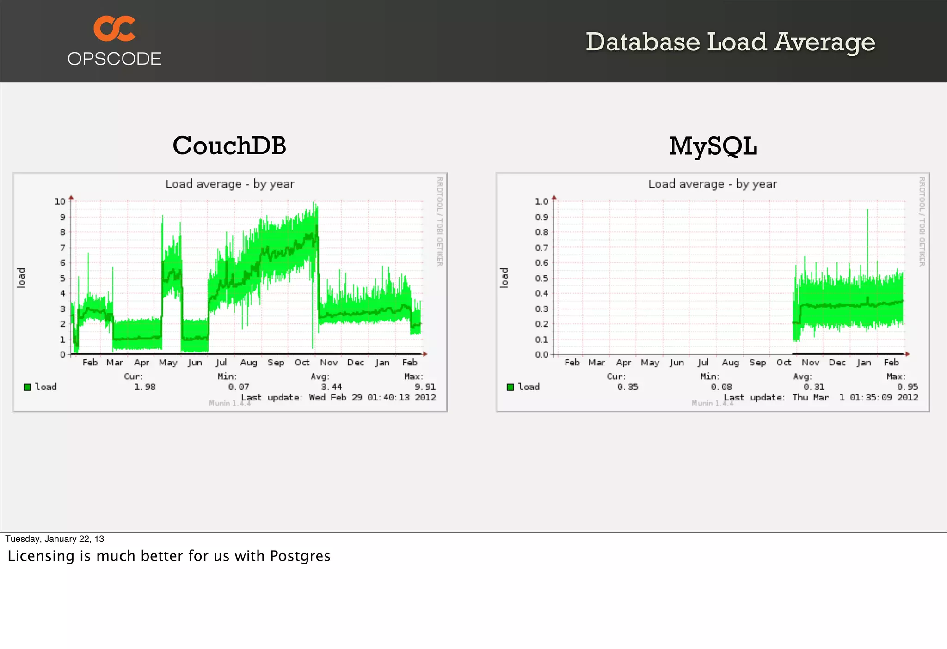This screenshot has width=947, height=649.
Task: Click the CouchDB heading
Action: 229,146
